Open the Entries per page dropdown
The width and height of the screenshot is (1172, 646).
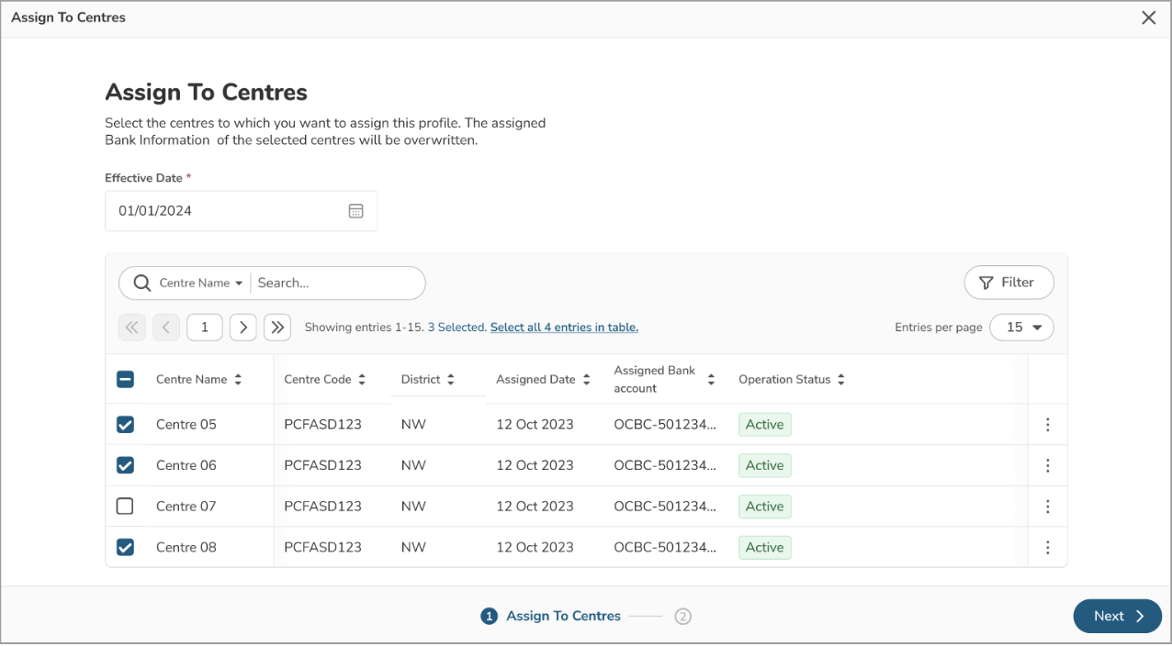coord(1021,328)
